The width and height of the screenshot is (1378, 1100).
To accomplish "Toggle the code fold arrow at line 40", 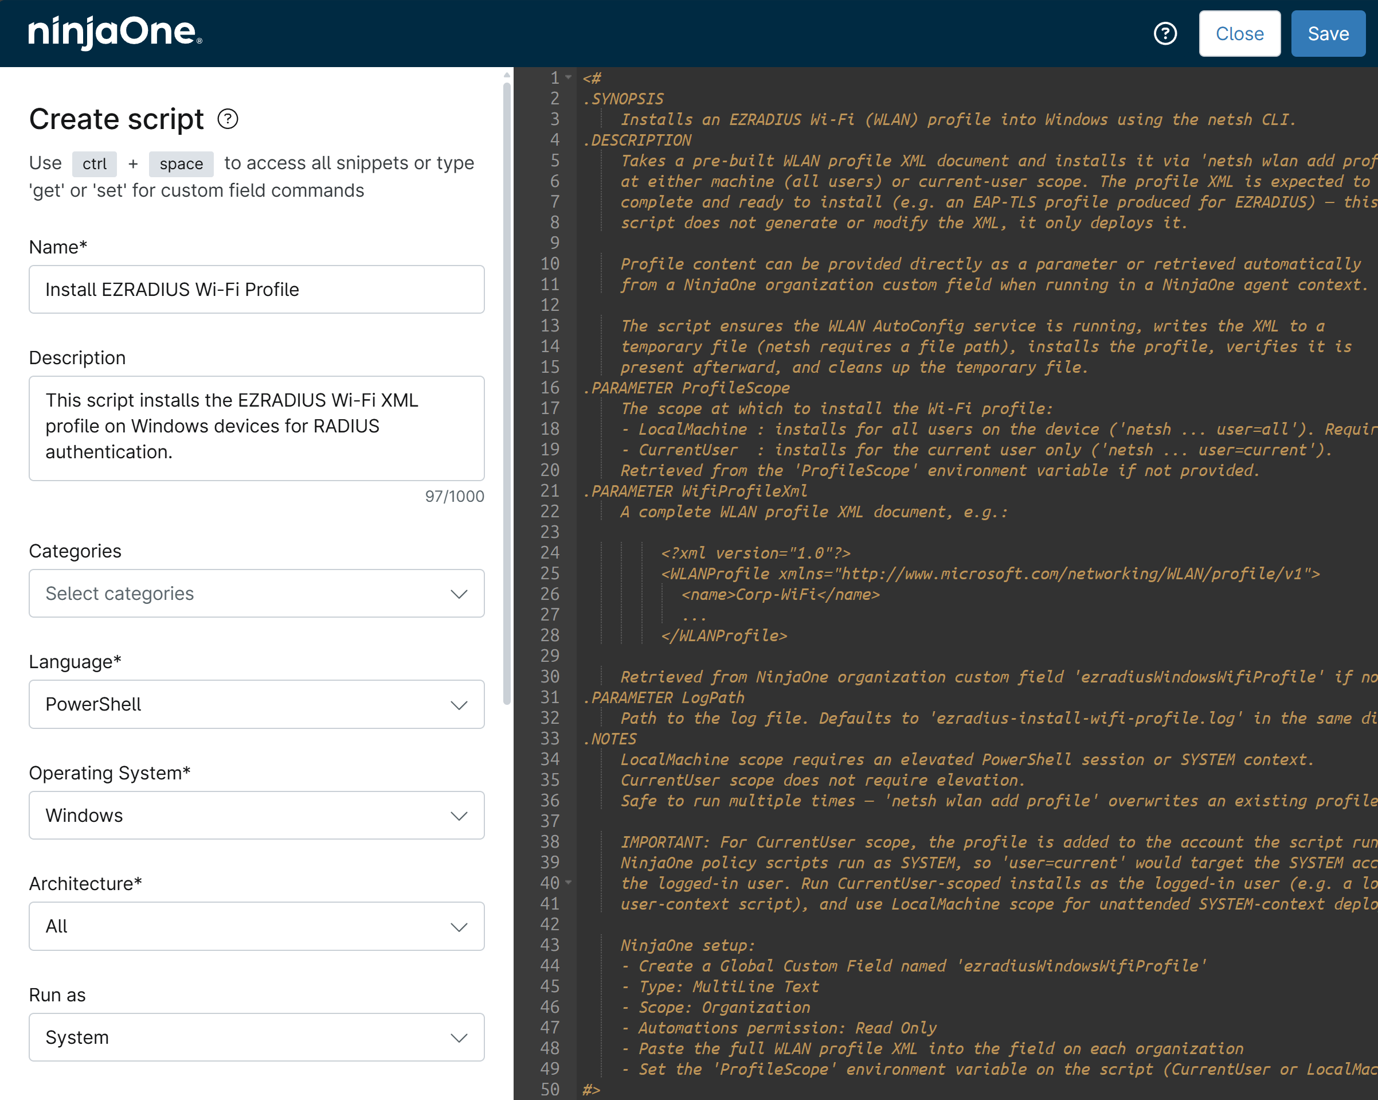I will [x=568, y=883].
